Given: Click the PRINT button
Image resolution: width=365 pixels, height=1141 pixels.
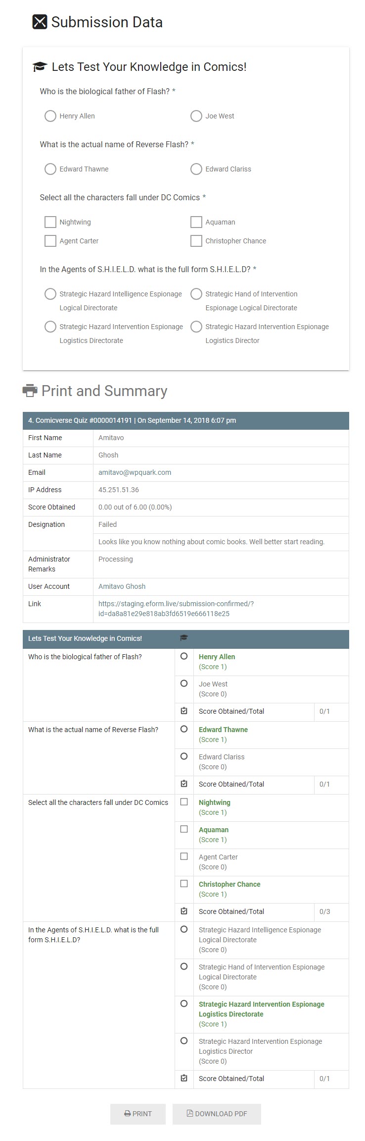Looking at the screenshot, I should [138, 1114].
